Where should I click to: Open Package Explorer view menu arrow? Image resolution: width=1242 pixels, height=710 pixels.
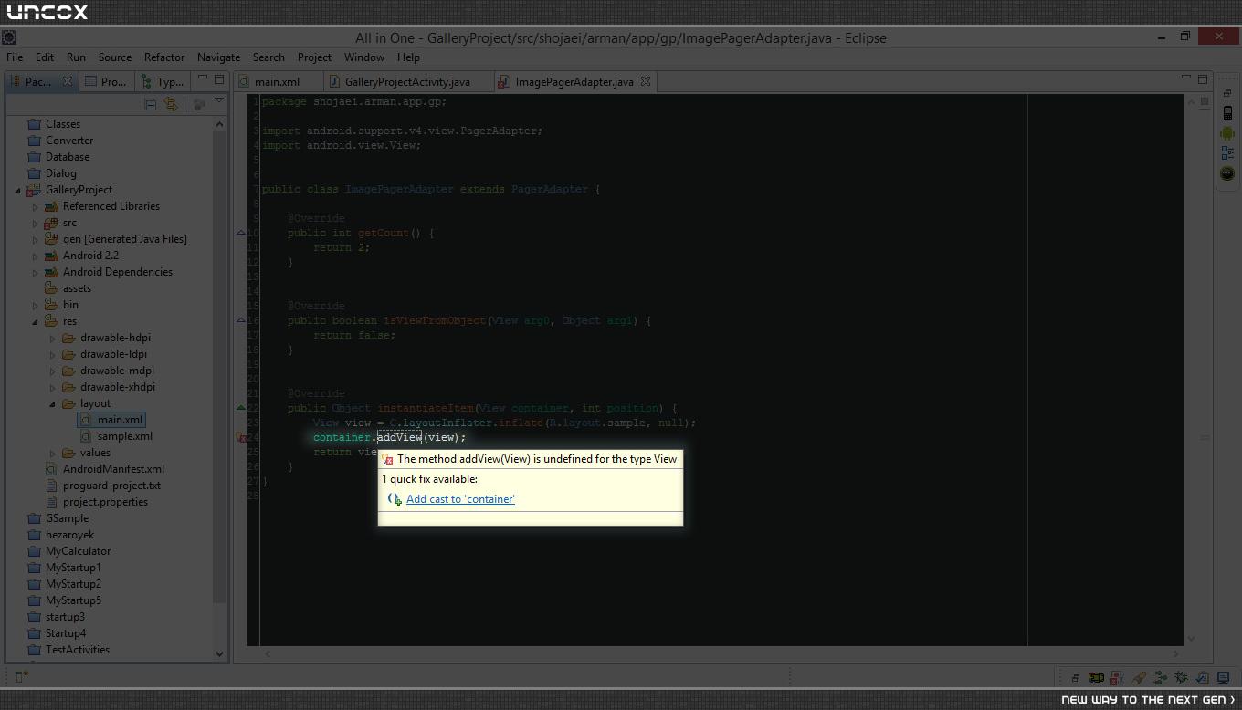coord(219,100)
